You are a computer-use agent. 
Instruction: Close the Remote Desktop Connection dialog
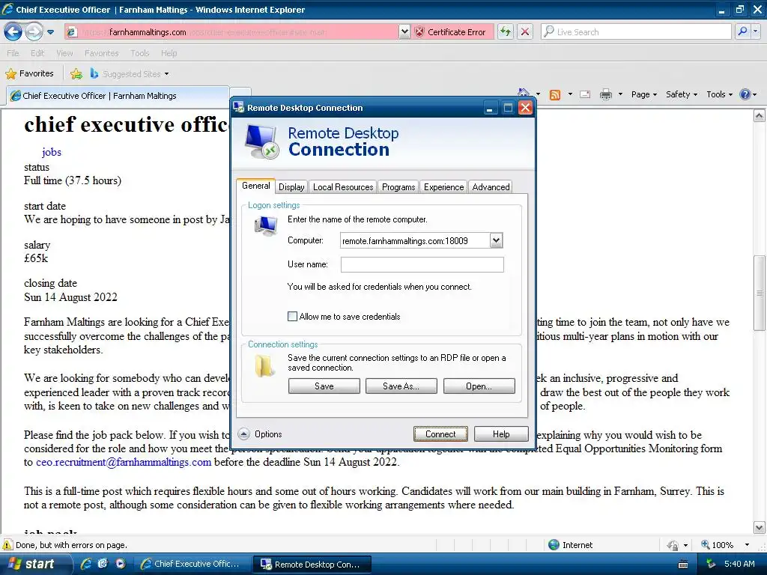pos(525,108)
